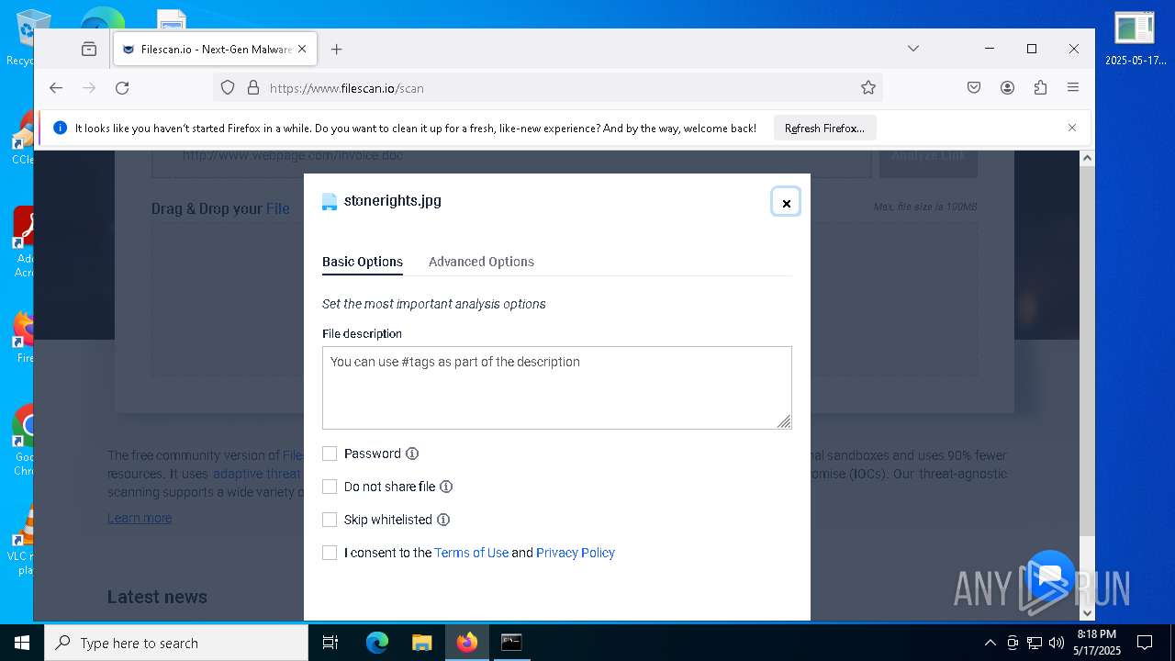Show info icon beside Skip whitelisted

click(443, 520)
